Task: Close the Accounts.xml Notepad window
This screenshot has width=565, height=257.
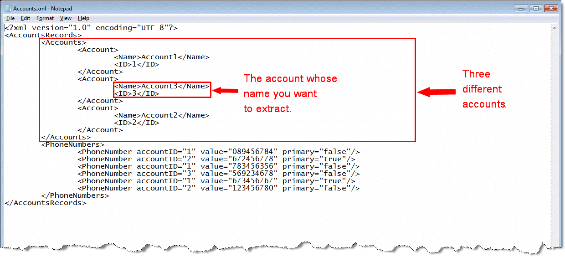Action: click(x=551, y=8)
